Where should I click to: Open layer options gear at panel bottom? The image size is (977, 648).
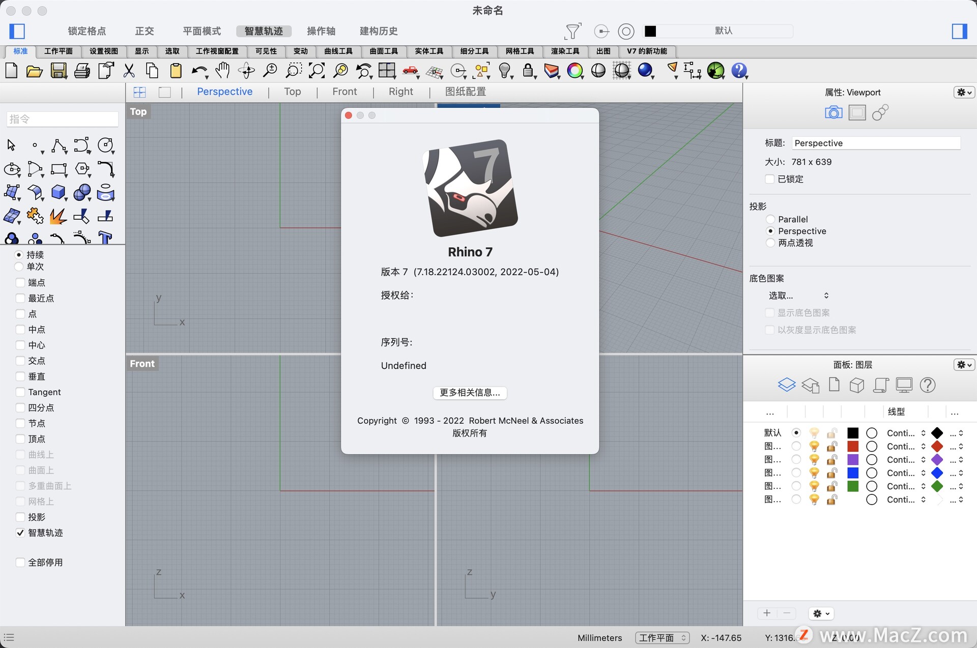pos(821,613)
